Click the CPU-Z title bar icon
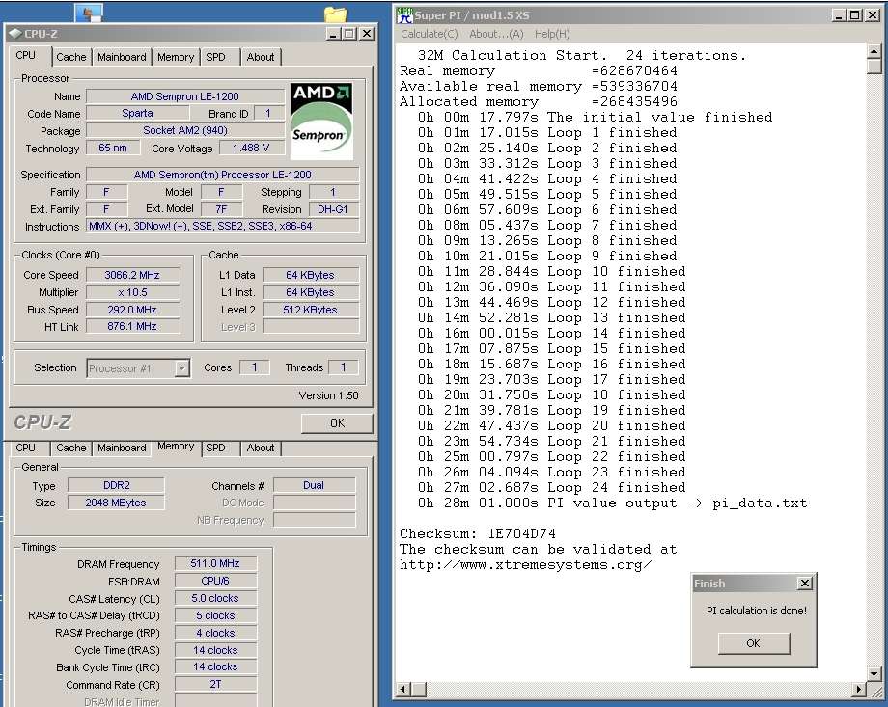The height and width of the screenshot is (707, 888). pyautogui.click(x=15, y=34)
